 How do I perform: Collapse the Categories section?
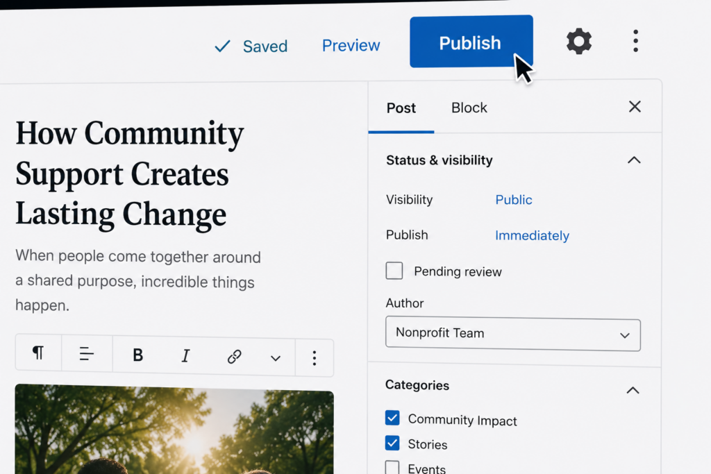tap(633, 390)
